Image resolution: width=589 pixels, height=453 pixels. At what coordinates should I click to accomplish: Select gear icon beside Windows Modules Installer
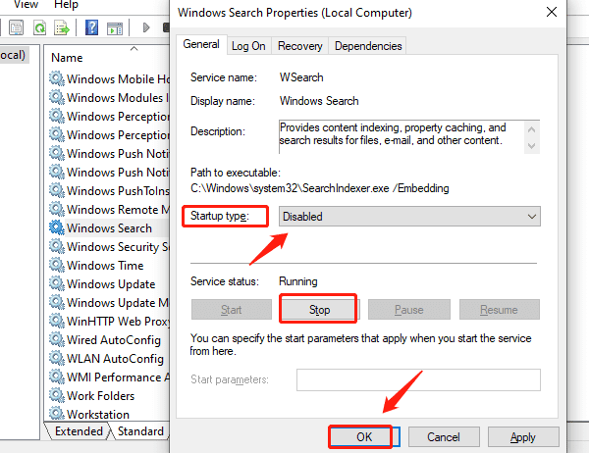pyautogui.click(x=57, y=97)
